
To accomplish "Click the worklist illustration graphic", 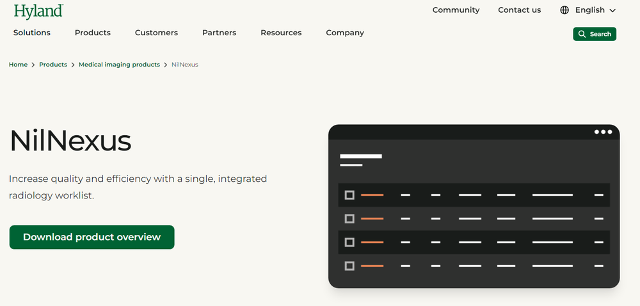I will tap(474, 206).
